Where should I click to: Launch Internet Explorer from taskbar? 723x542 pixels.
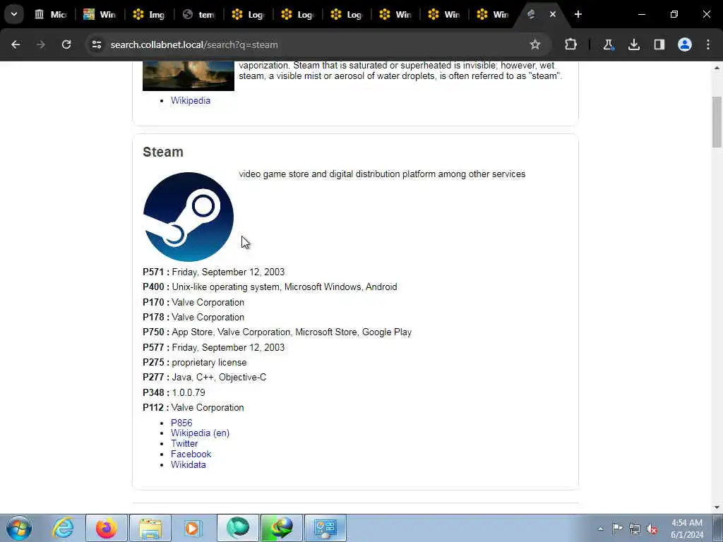(63, 528)
